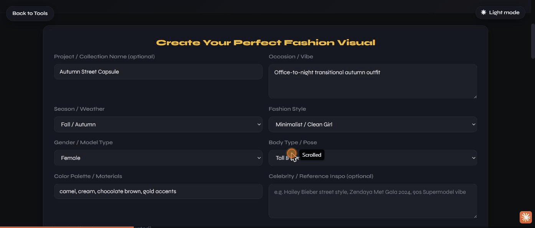This screenshot has height=228, width=535.
Task: Click the Body Type / Pose label
Action: (x=292, y=143)
